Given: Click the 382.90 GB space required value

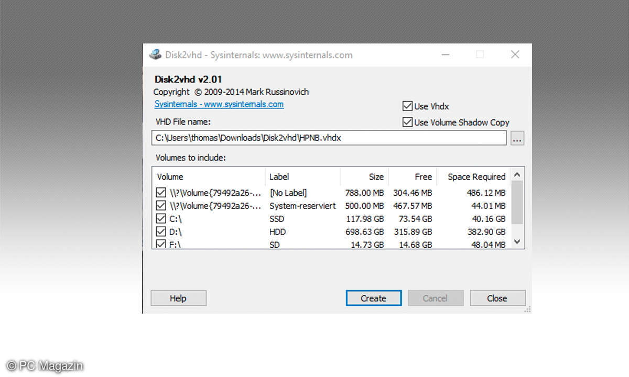Looking at the screenshot, I should pos(486,231).
